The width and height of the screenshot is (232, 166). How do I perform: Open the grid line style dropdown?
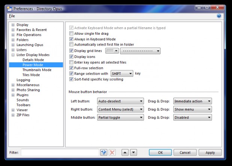click(x=140, y=51)
